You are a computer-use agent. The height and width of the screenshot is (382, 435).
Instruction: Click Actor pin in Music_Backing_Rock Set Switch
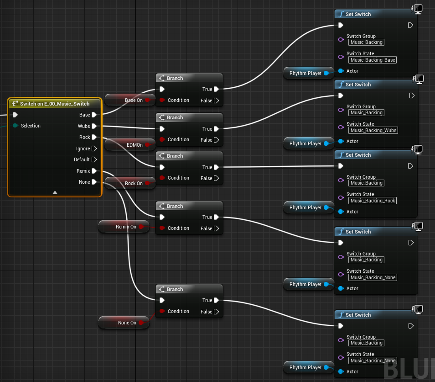[x=341, y=212]
